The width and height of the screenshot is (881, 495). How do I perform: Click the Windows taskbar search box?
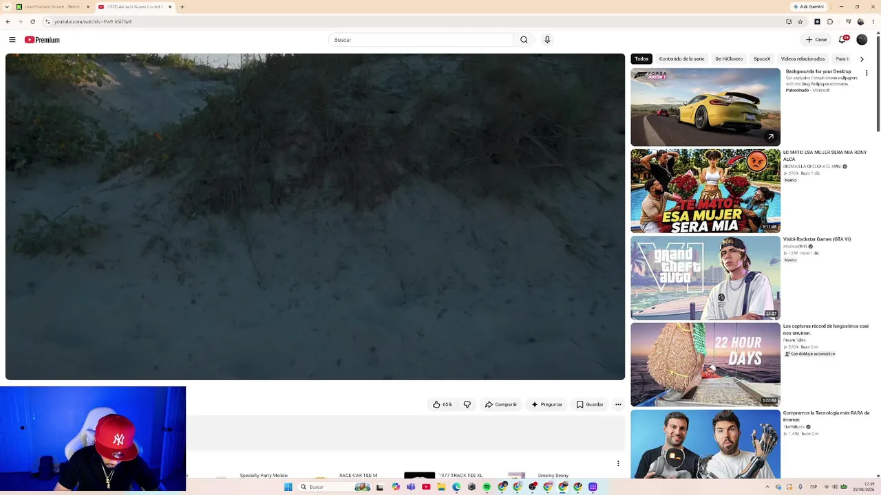coord(334,487)
